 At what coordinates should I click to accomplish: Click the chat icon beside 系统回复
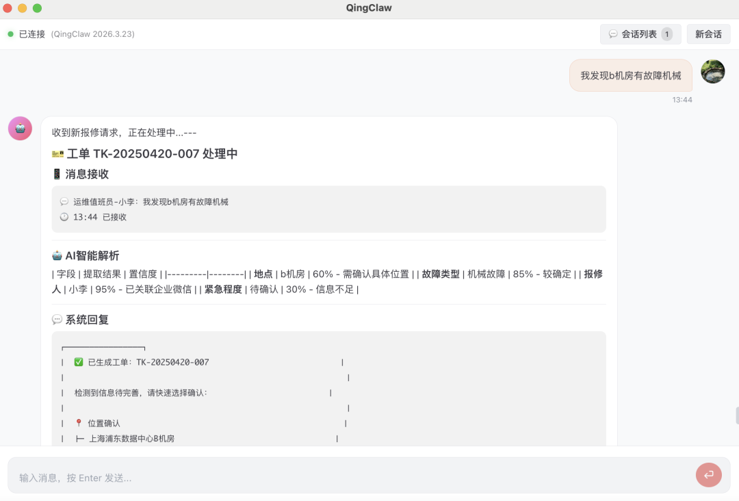click(57, 320)
